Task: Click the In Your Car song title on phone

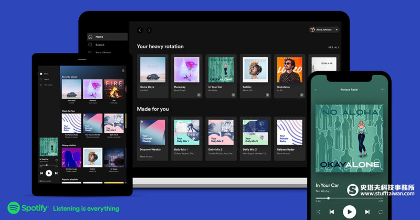Action: tap(327, 185)
